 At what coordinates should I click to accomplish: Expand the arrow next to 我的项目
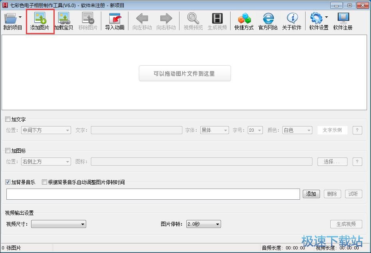coord(20,17)
